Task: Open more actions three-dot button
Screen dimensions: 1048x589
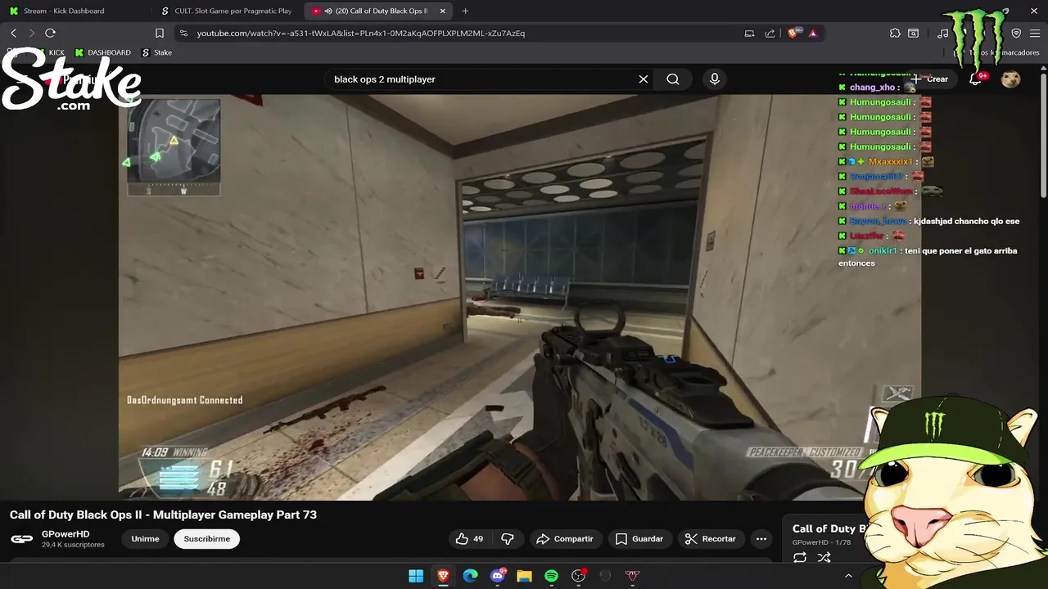Action: click(x=761, y=538)
